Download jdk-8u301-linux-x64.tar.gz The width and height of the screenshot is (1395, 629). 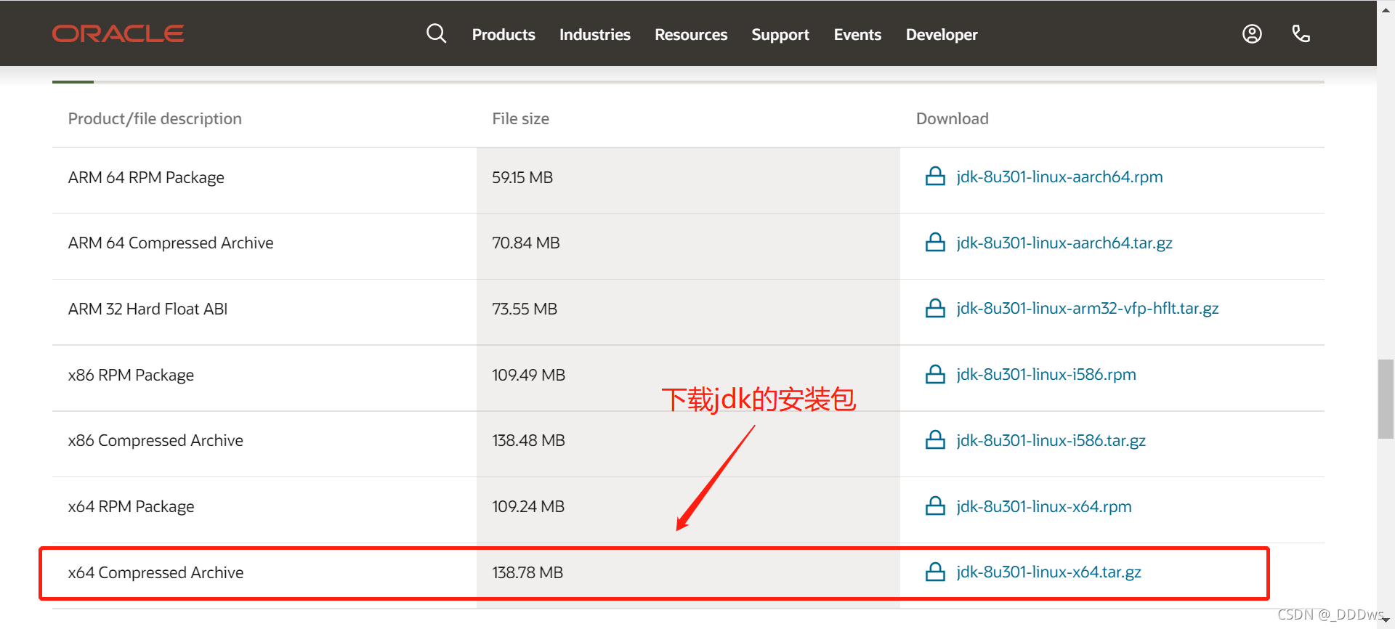click(x=1049, y=572)
